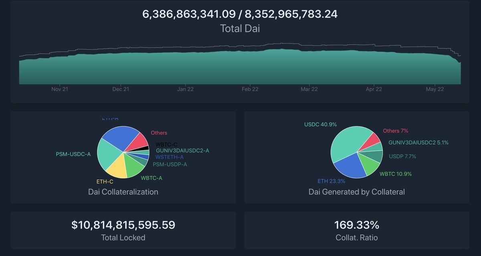Click the Collat. Ratio label
The height and width of the screenshot is (256, 481).
click(x=357, y=238)
